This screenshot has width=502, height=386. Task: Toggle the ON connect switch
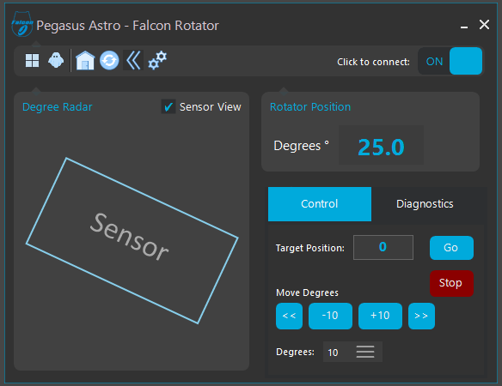click(x=450, y=61)
